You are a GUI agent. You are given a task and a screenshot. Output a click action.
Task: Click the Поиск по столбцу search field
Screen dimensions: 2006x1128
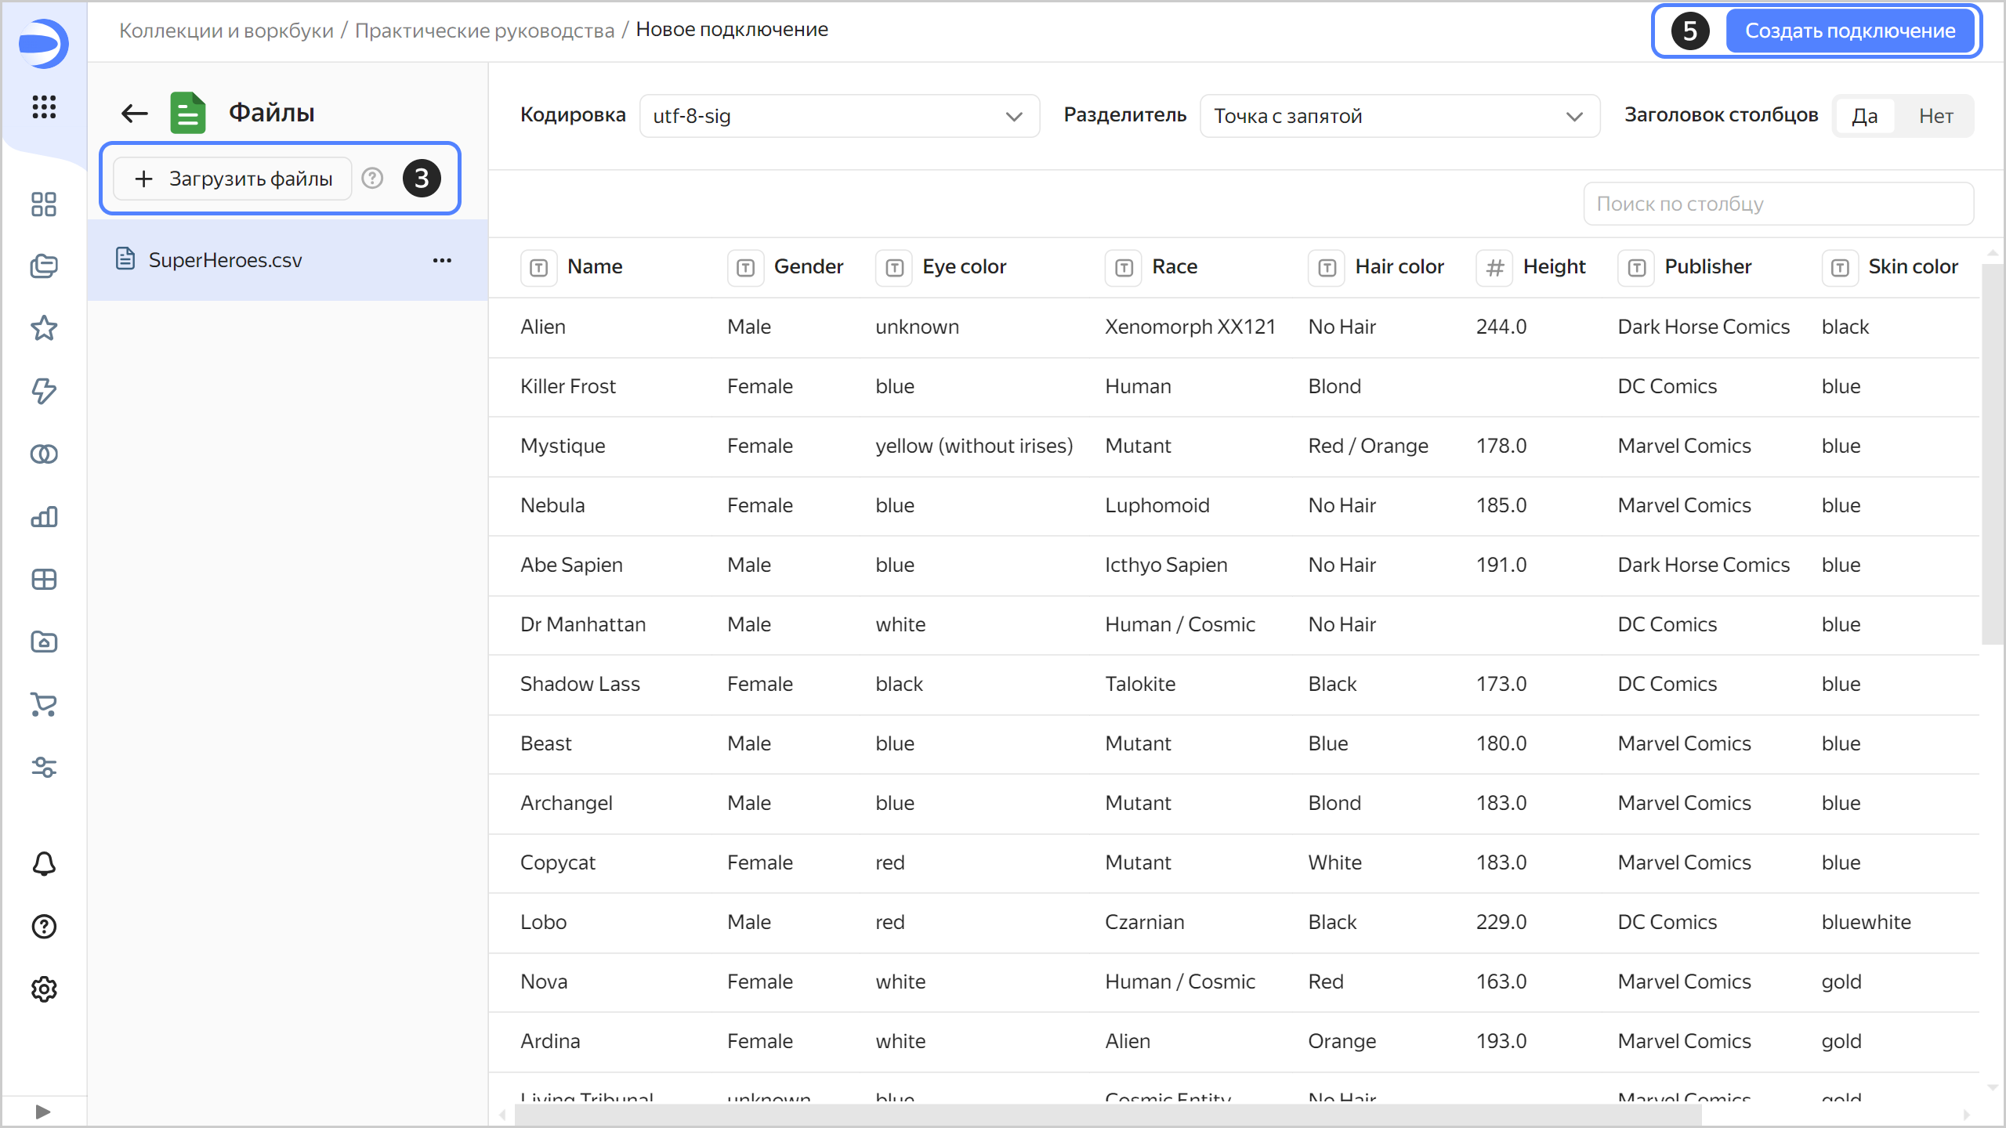click(x=1777, y=204)
